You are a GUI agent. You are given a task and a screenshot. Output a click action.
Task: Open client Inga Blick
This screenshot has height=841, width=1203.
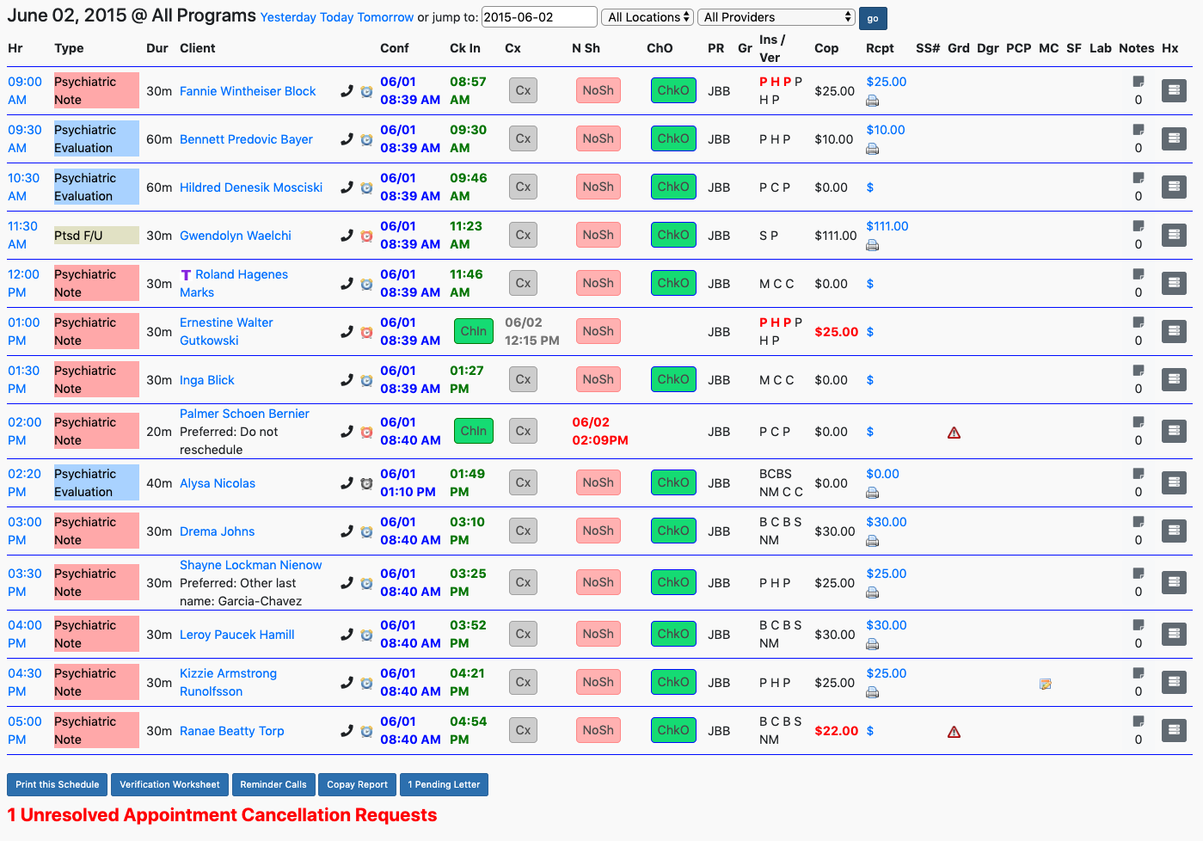click(x=207, y=380)
